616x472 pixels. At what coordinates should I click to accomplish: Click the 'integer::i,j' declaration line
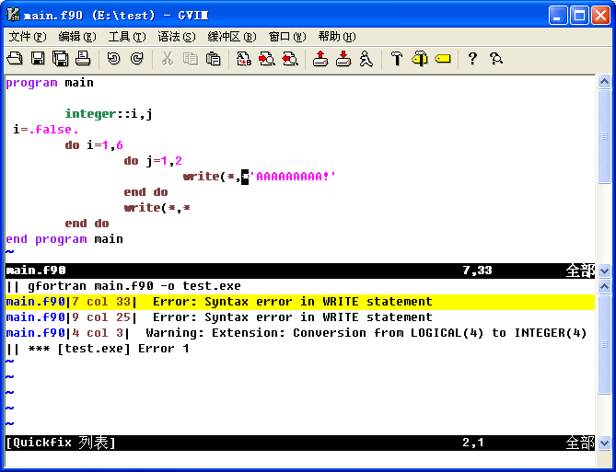pyautogui.click(x=109, y=114)
